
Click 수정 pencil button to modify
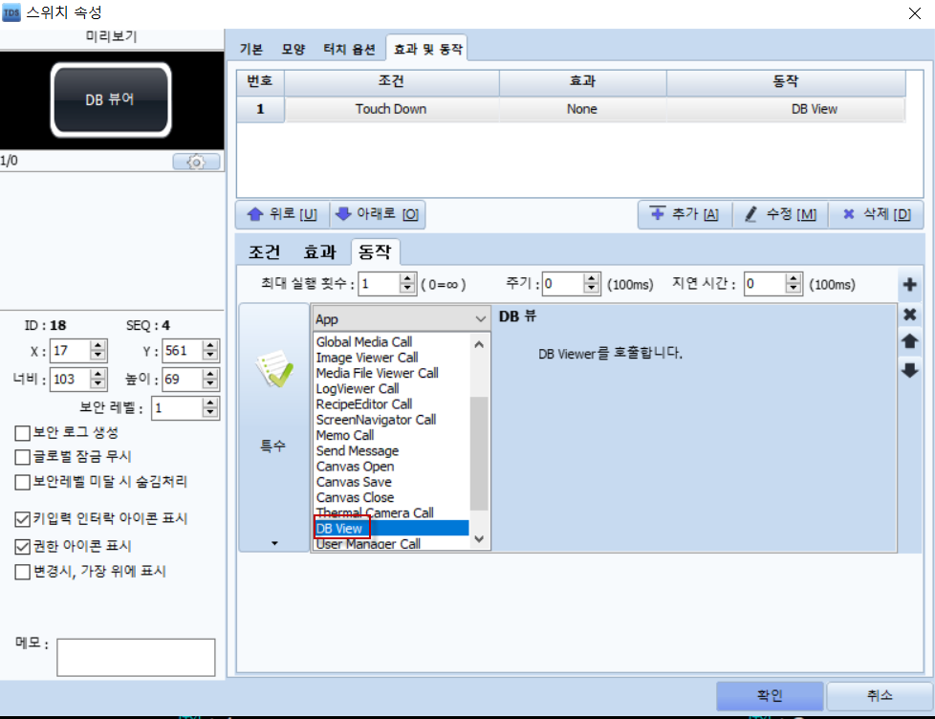point(780,214)
